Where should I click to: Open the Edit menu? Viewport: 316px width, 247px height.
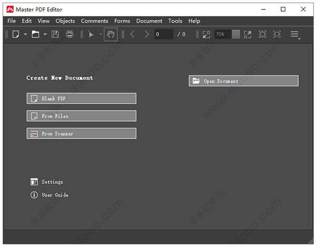(x=27, y=21)
